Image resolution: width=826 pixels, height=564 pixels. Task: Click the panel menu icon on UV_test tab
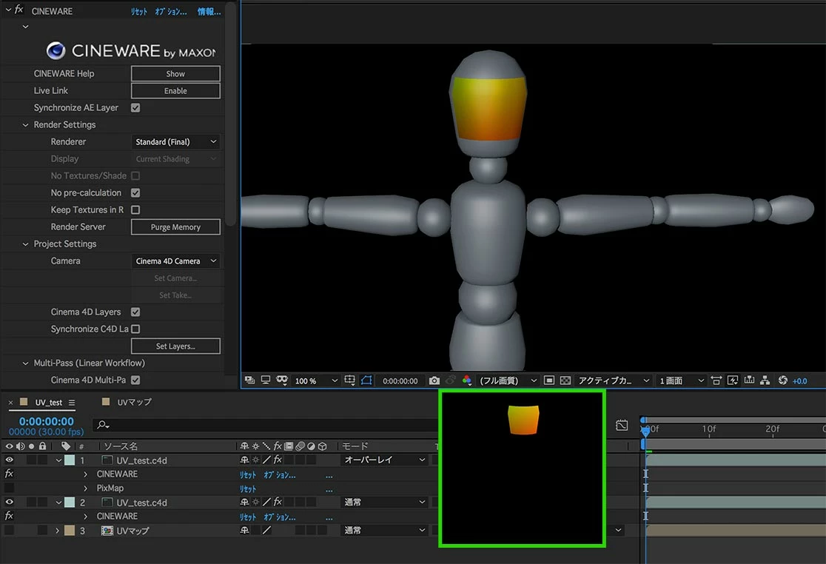click(72, 403)
